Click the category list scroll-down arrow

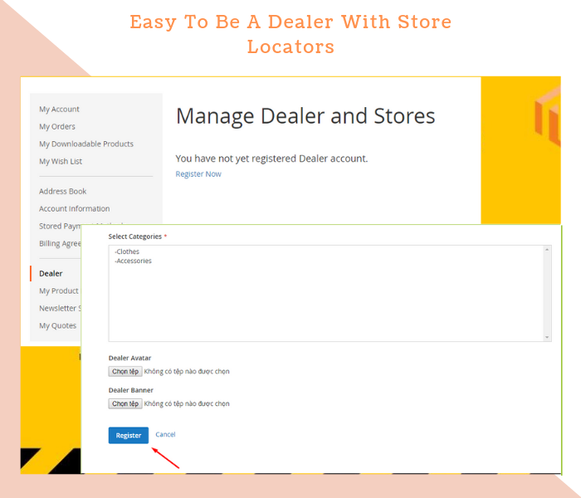point(547,336)
